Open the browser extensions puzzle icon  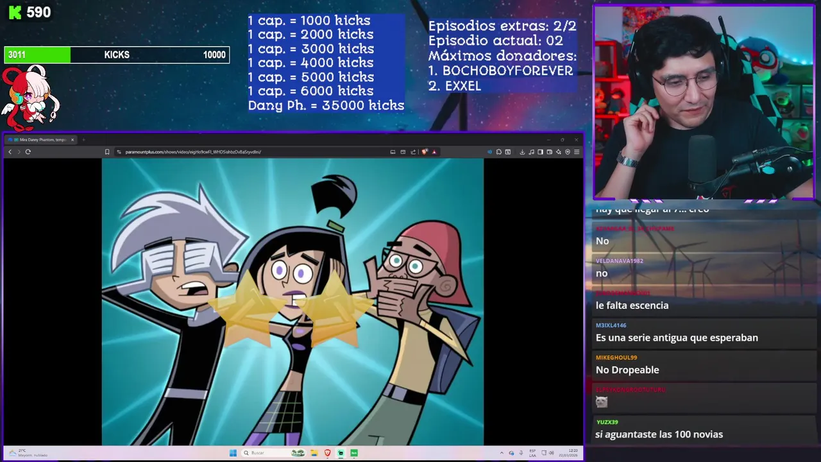pyautogui.click(x=498, y=152)
